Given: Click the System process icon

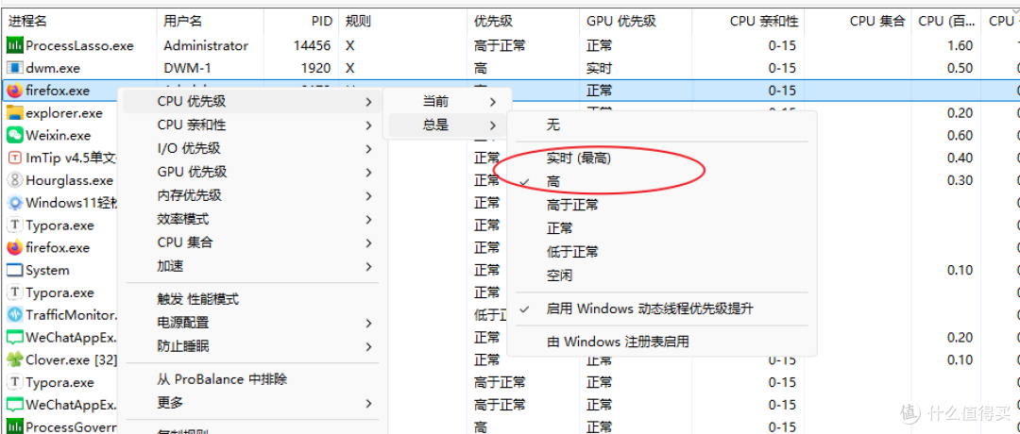Looking at the screenshot, I should (14, 270).
